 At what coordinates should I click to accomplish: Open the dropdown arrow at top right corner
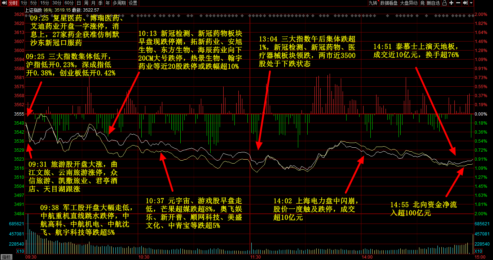pyautogui.click(x=471, y=3)
